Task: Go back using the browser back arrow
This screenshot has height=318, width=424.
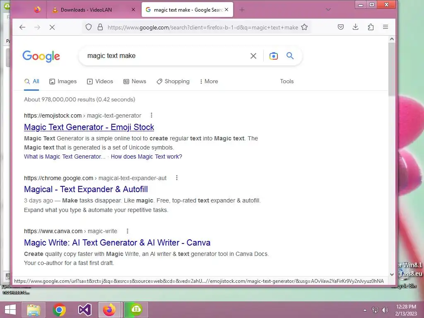Action: [x=22, y=27]
